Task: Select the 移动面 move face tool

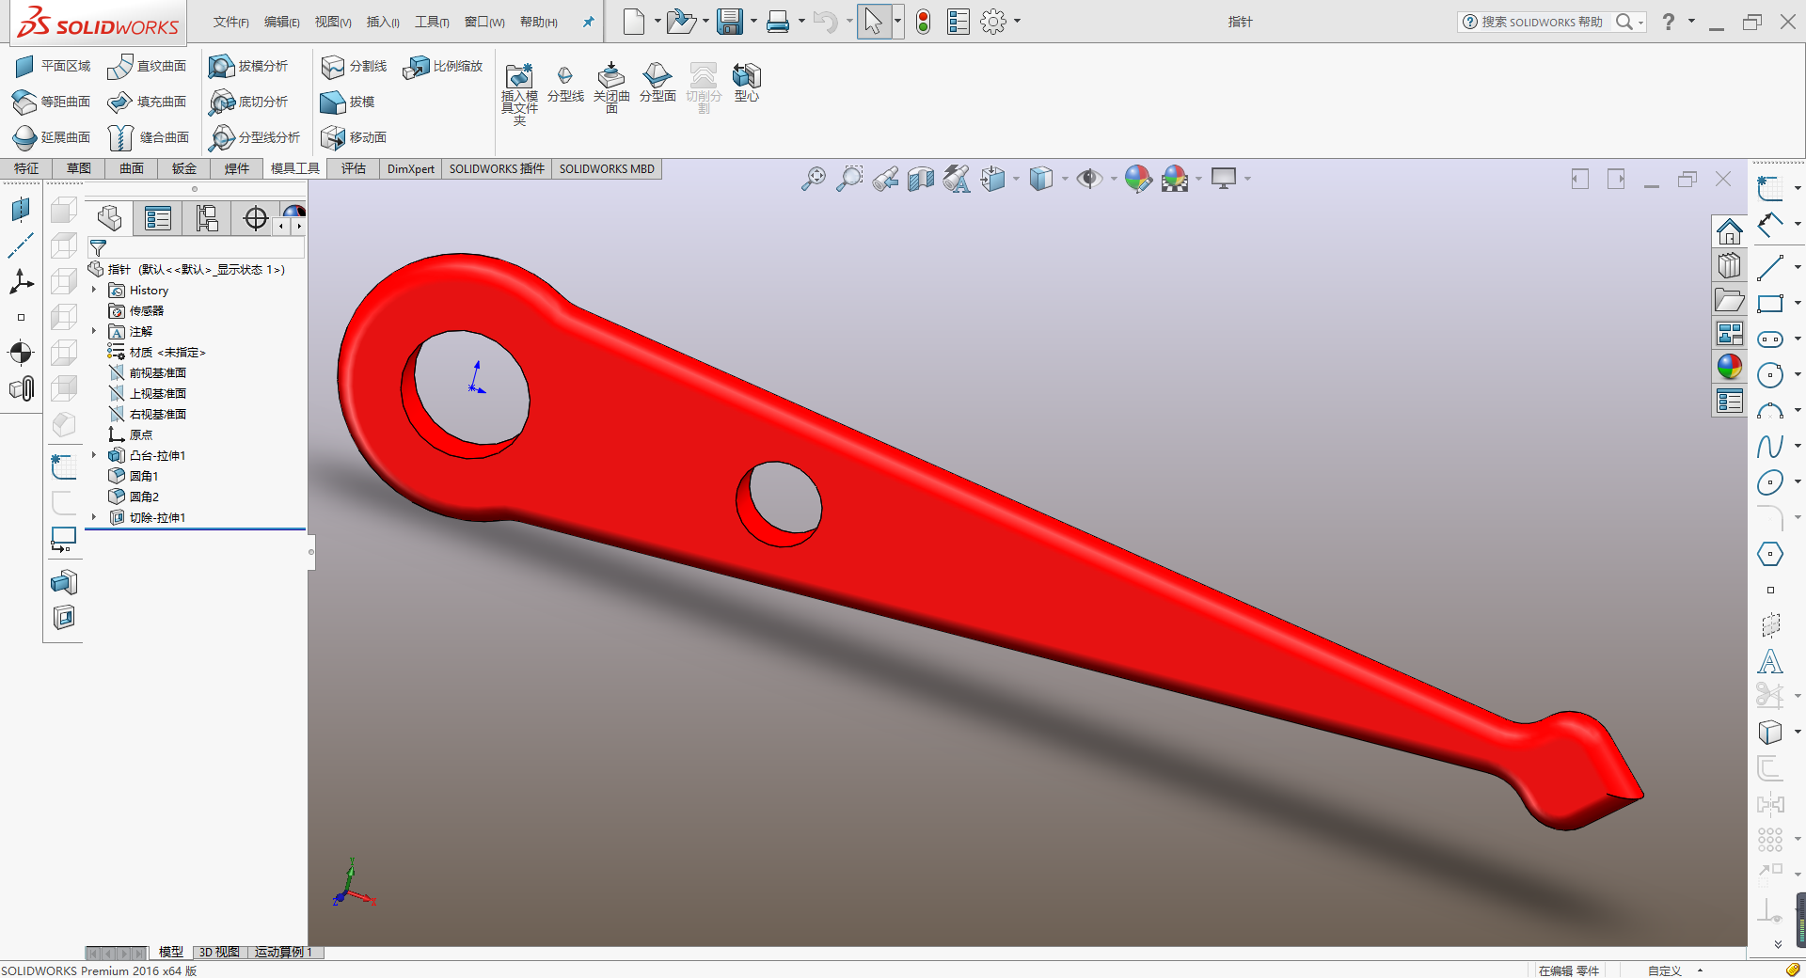Action: click(354, 137)
